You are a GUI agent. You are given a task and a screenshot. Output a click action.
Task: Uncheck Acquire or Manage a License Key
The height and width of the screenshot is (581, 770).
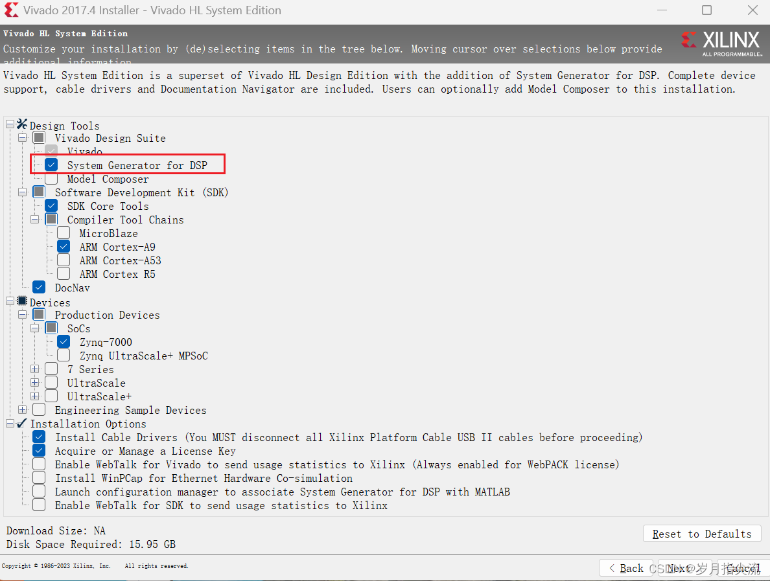[40, 450]
